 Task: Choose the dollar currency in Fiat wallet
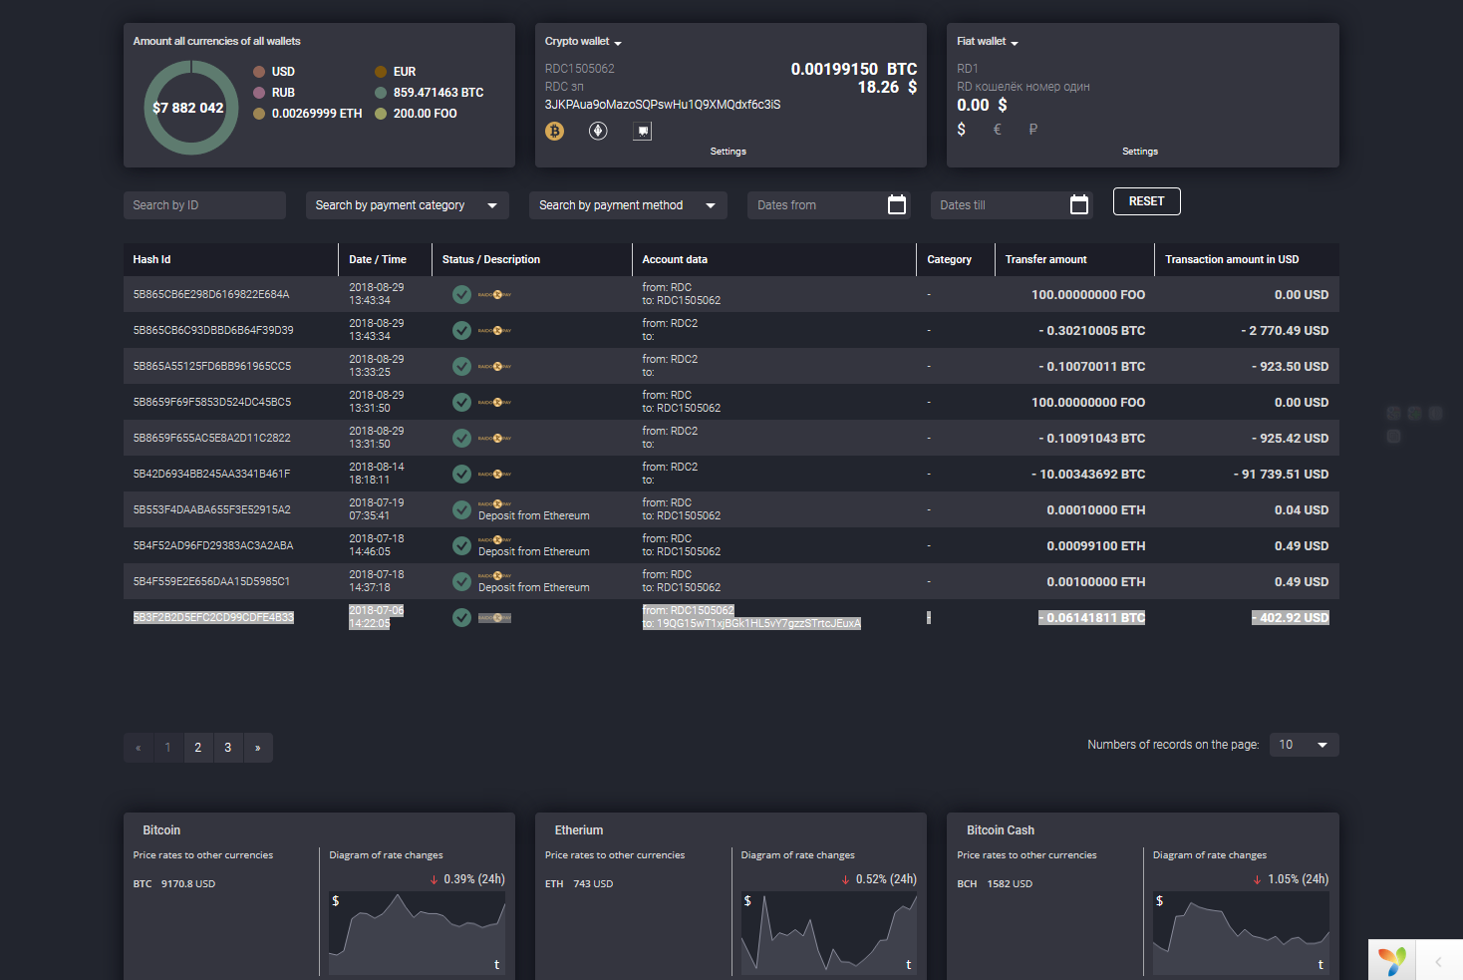pos(962,129)
